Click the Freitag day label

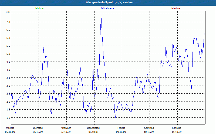pos(121,128)
